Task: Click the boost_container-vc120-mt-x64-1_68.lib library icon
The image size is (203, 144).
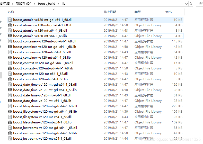Action: click(10, 57)
